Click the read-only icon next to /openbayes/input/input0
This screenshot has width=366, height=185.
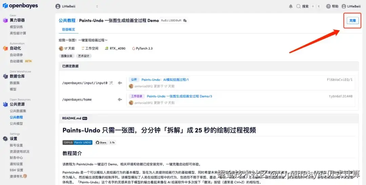(x=111, y=83)
